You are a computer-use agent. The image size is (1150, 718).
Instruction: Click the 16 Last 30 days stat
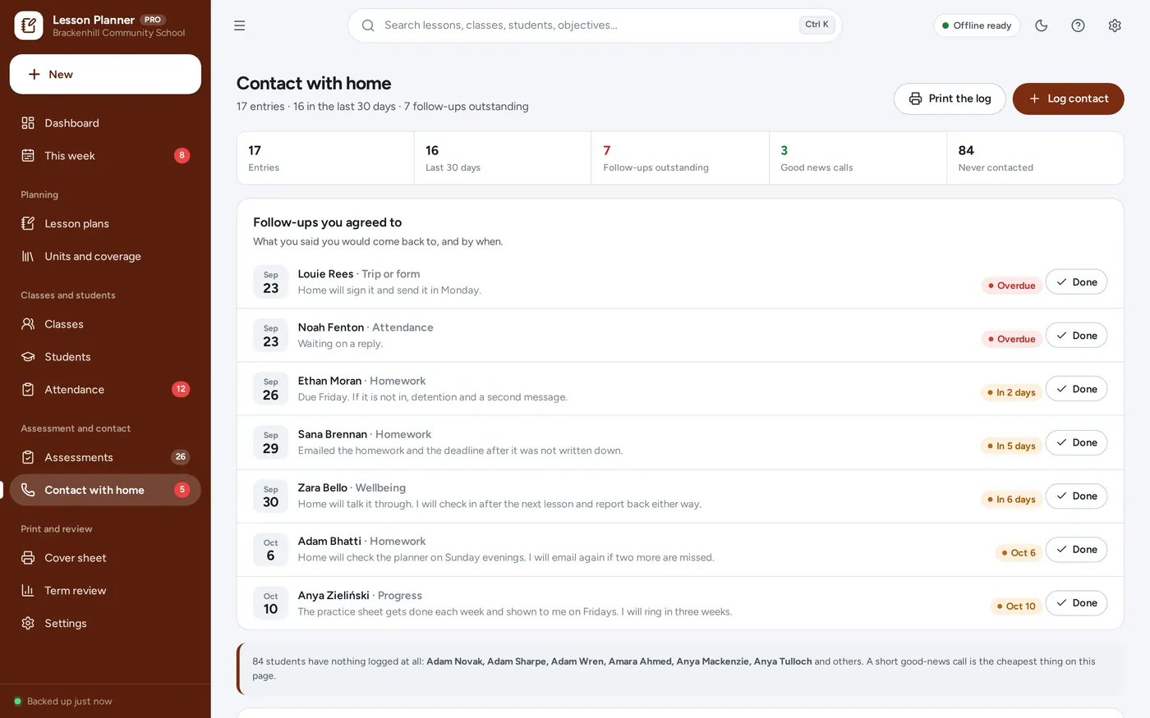pos(503,158)
